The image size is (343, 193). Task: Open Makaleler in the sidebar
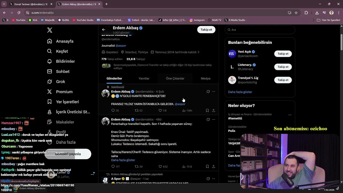(x=61, y=122)
